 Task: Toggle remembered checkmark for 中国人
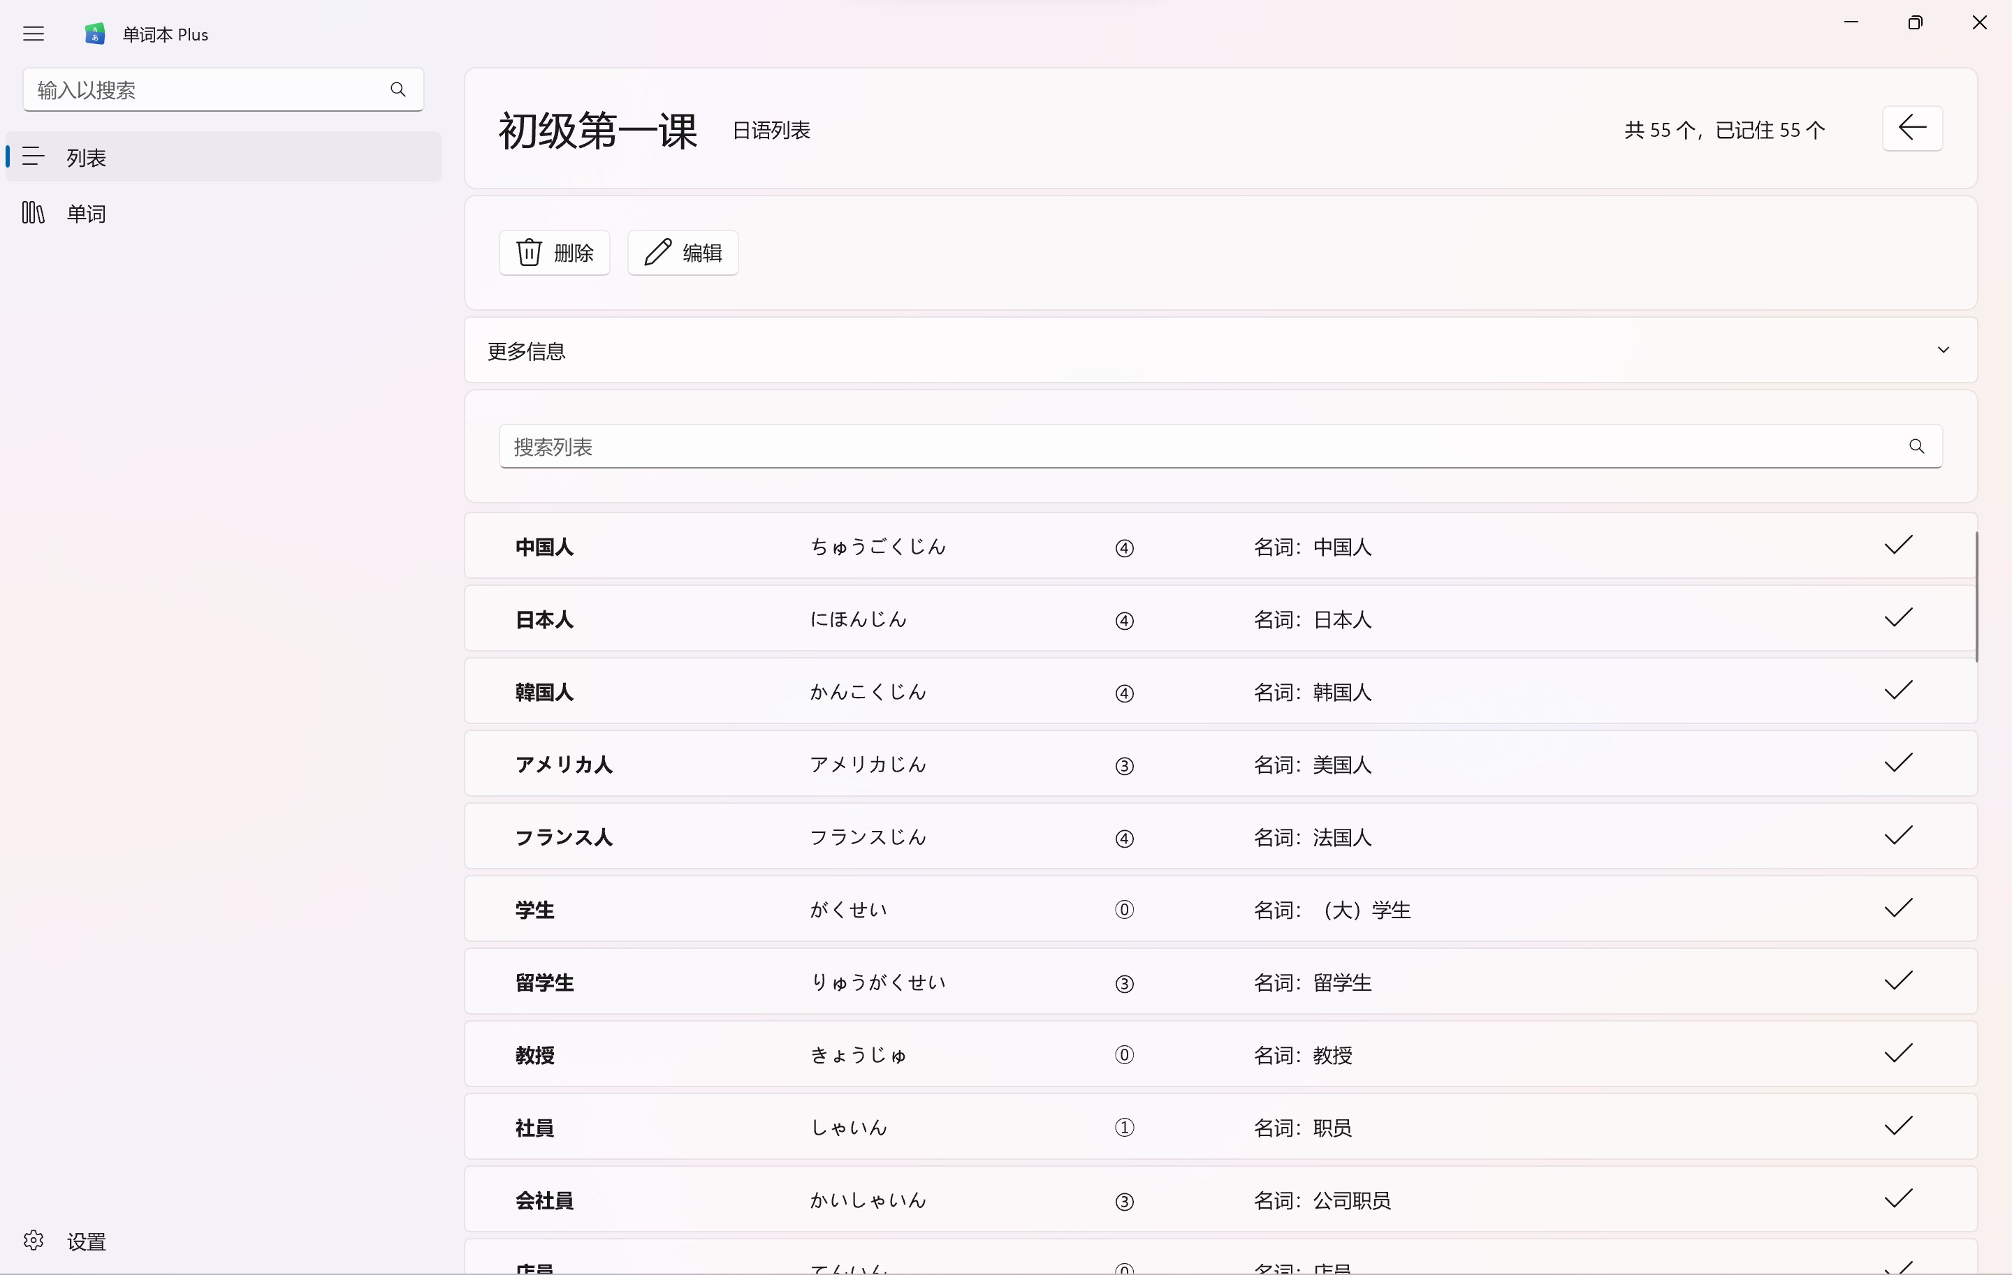click(1898, 546)
